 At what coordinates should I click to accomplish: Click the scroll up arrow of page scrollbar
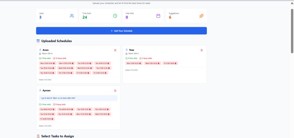point(292,3)
